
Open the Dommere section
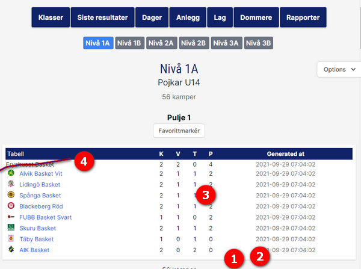(x=256, y=17)
